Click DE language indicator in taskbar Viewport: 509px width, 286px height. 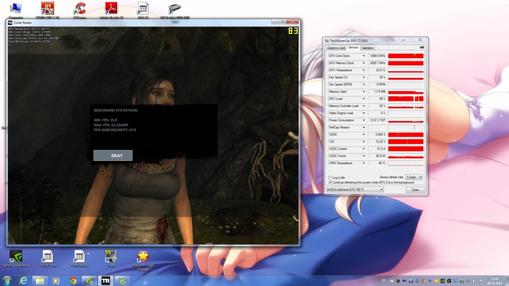(x=383, y=280)
